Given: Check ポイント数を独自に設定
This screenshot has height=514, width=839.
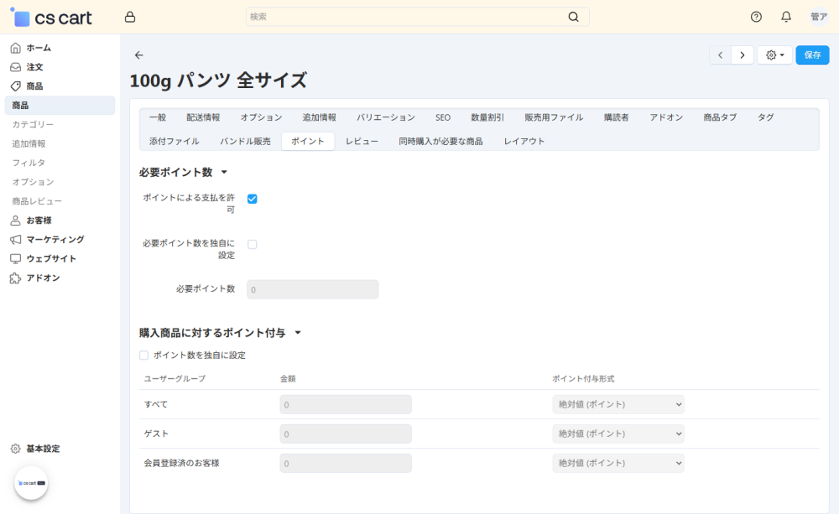Looking at the screenshot, I should coord(143,355).
